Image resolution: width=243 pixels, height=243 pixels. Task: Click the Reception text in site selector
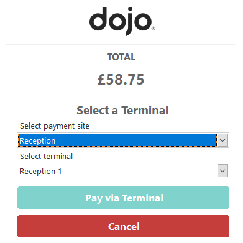[37, 141]
